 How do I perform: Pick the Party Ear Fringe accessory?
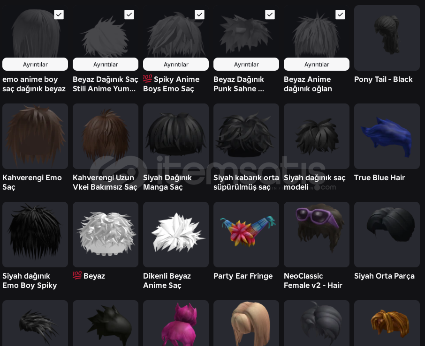coord(246,235)
